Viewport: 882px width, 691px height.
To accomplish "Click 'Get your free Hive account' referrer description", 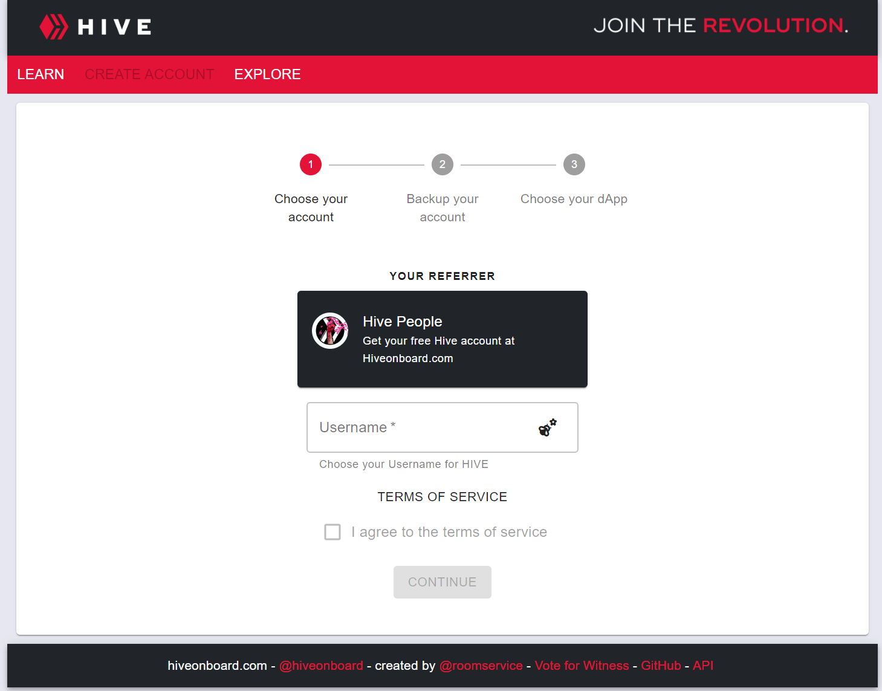I will coord(438,349).
